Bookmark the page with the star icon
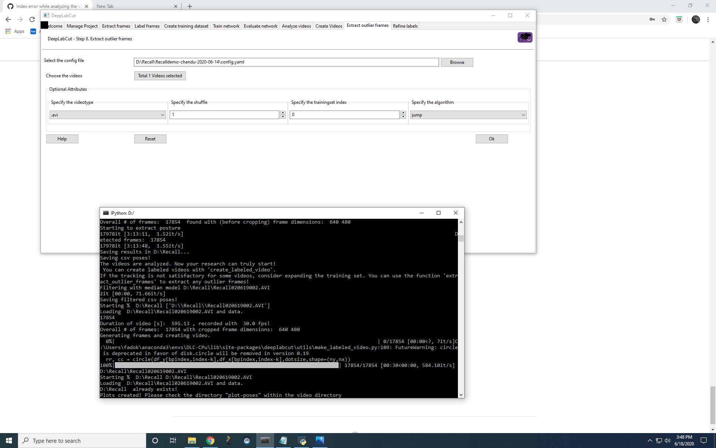This screenshot has height=448, width=716. 664,19
